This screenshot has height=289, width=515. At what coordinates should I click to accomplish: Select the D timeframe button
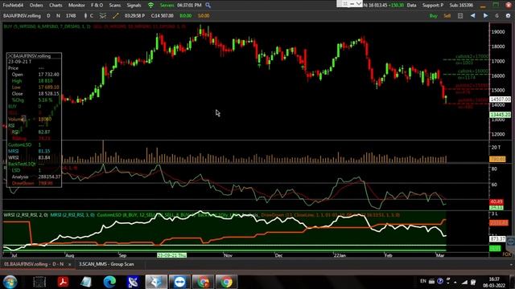(48, 16)
